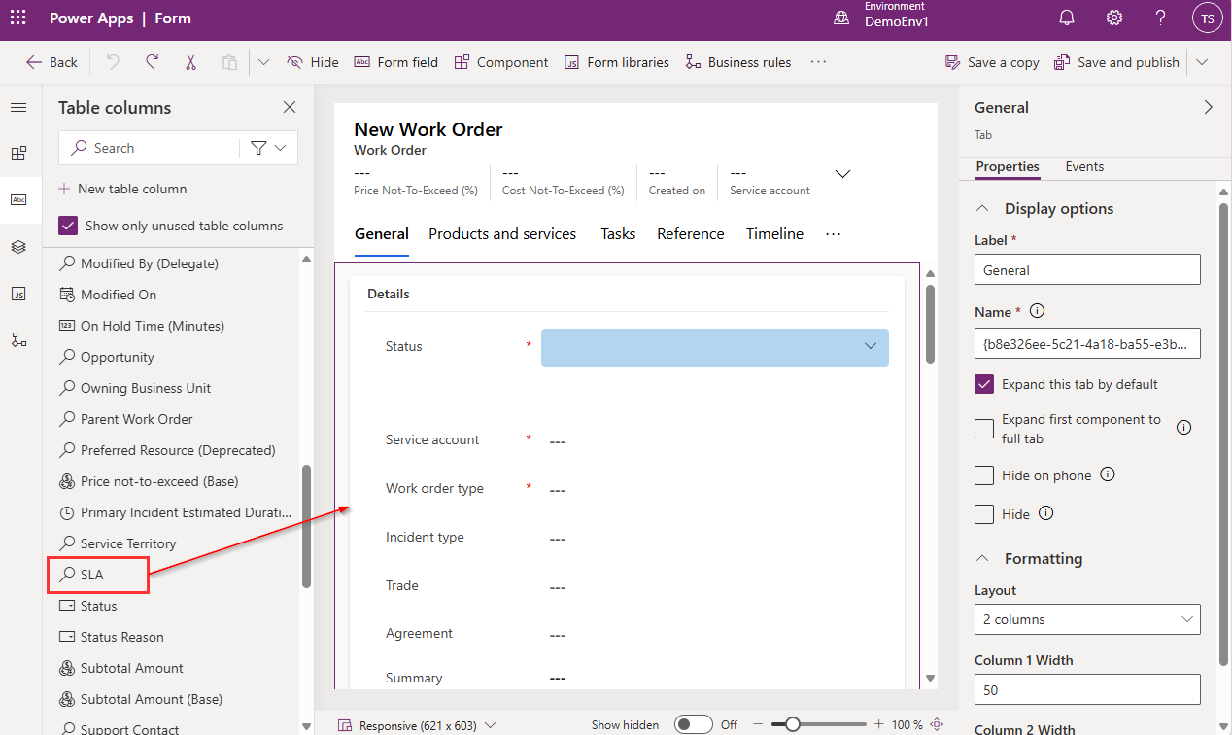Open notifications bell icon
1232x735 pixels.
[1067, 18]
